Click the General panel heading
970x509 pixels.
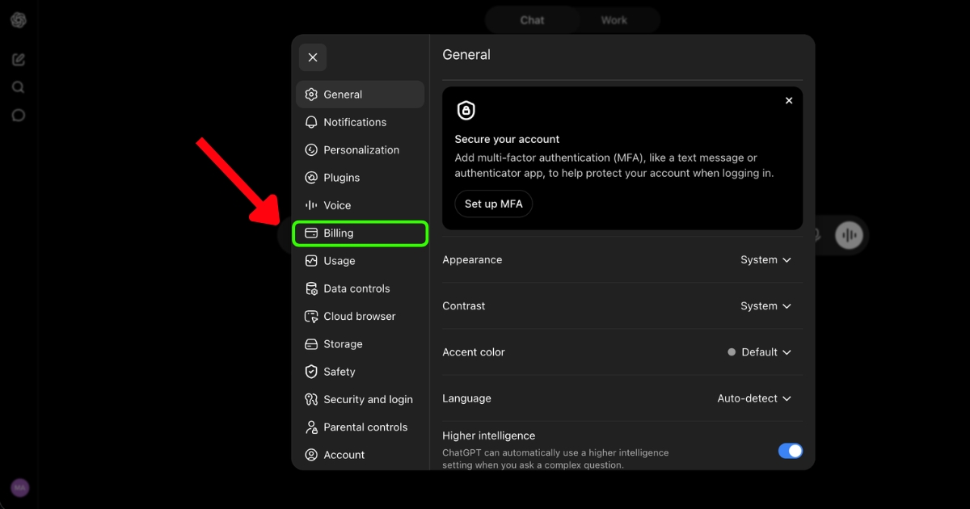click(x=466, y=55)
